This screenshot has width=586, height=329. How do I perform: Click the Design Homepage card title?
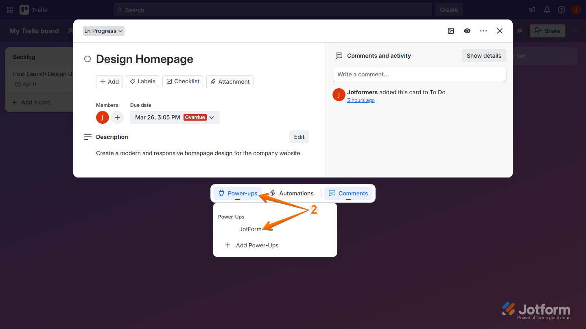click(x=144, y=59)
